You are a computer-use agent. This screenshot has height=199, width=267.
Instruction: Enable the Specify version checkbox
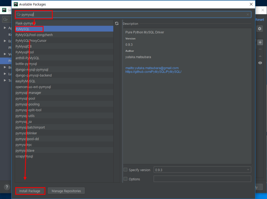click(x=125, y=170)
